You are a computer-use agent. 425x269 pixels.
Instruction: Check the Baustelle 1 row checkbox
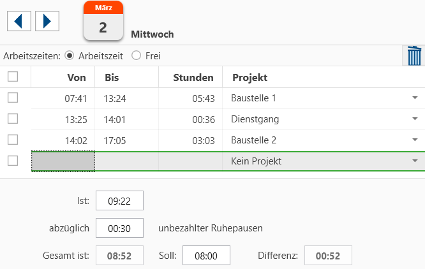pyautogui.click(x=13, y=98)
